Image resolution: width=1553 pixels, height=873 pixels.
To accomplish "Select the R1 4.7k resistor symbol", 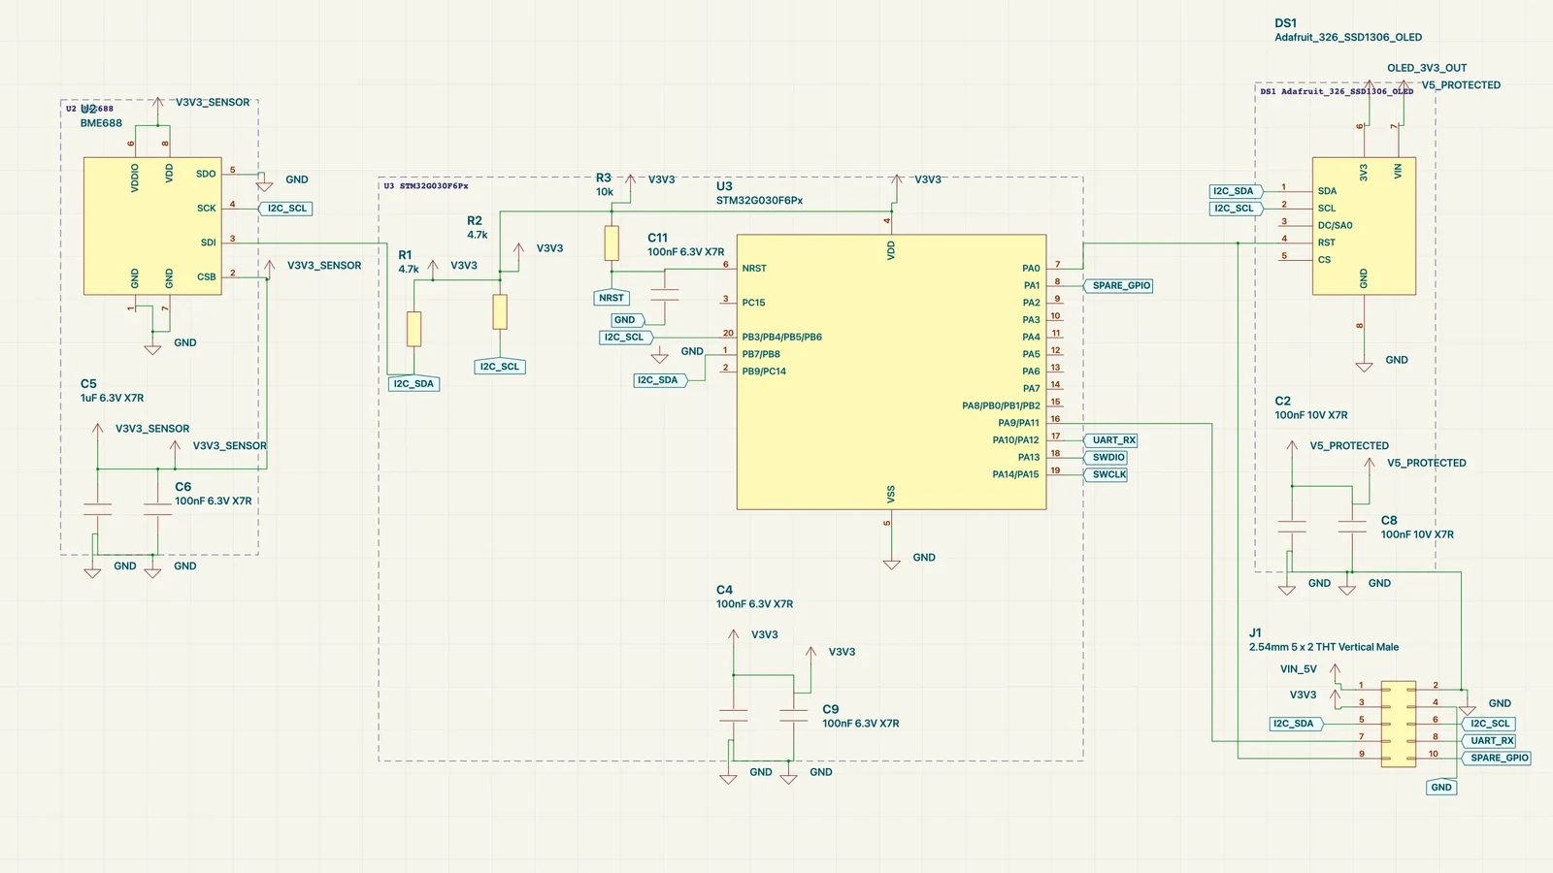I will (x=413, y=329).
